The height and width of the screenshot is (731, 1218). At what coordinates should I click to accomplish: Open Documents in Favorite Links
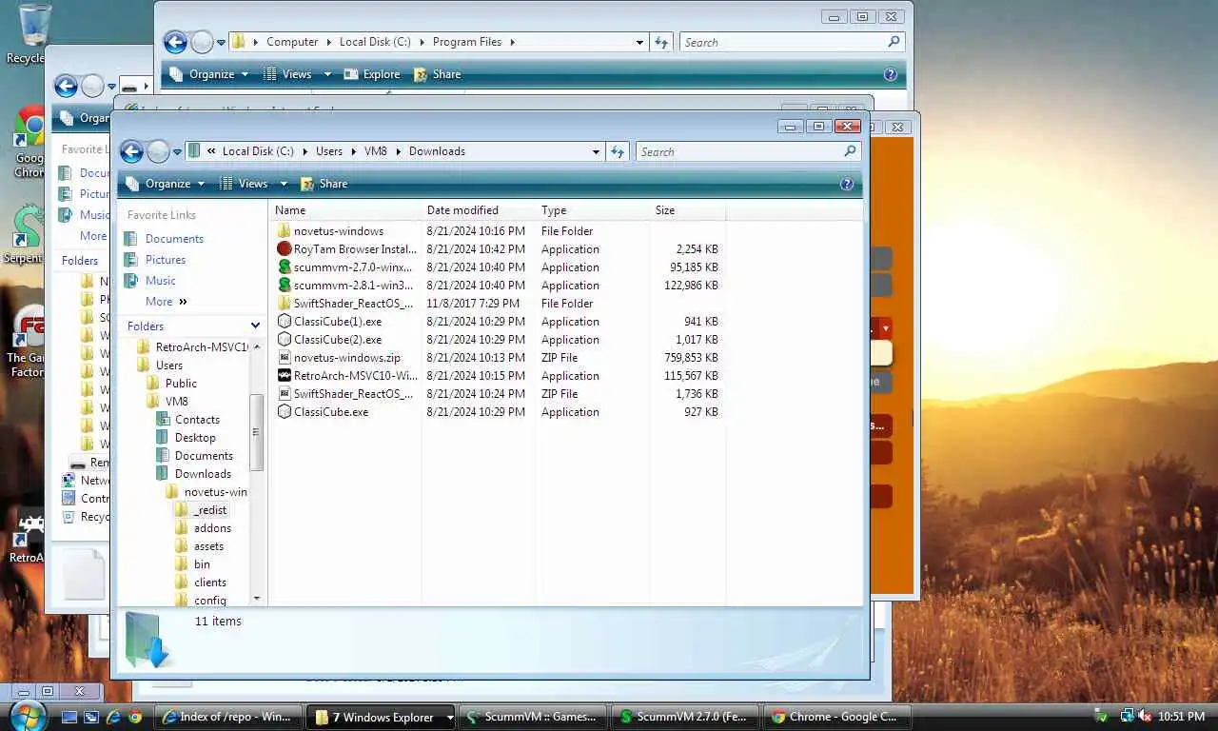pos(174,239)
